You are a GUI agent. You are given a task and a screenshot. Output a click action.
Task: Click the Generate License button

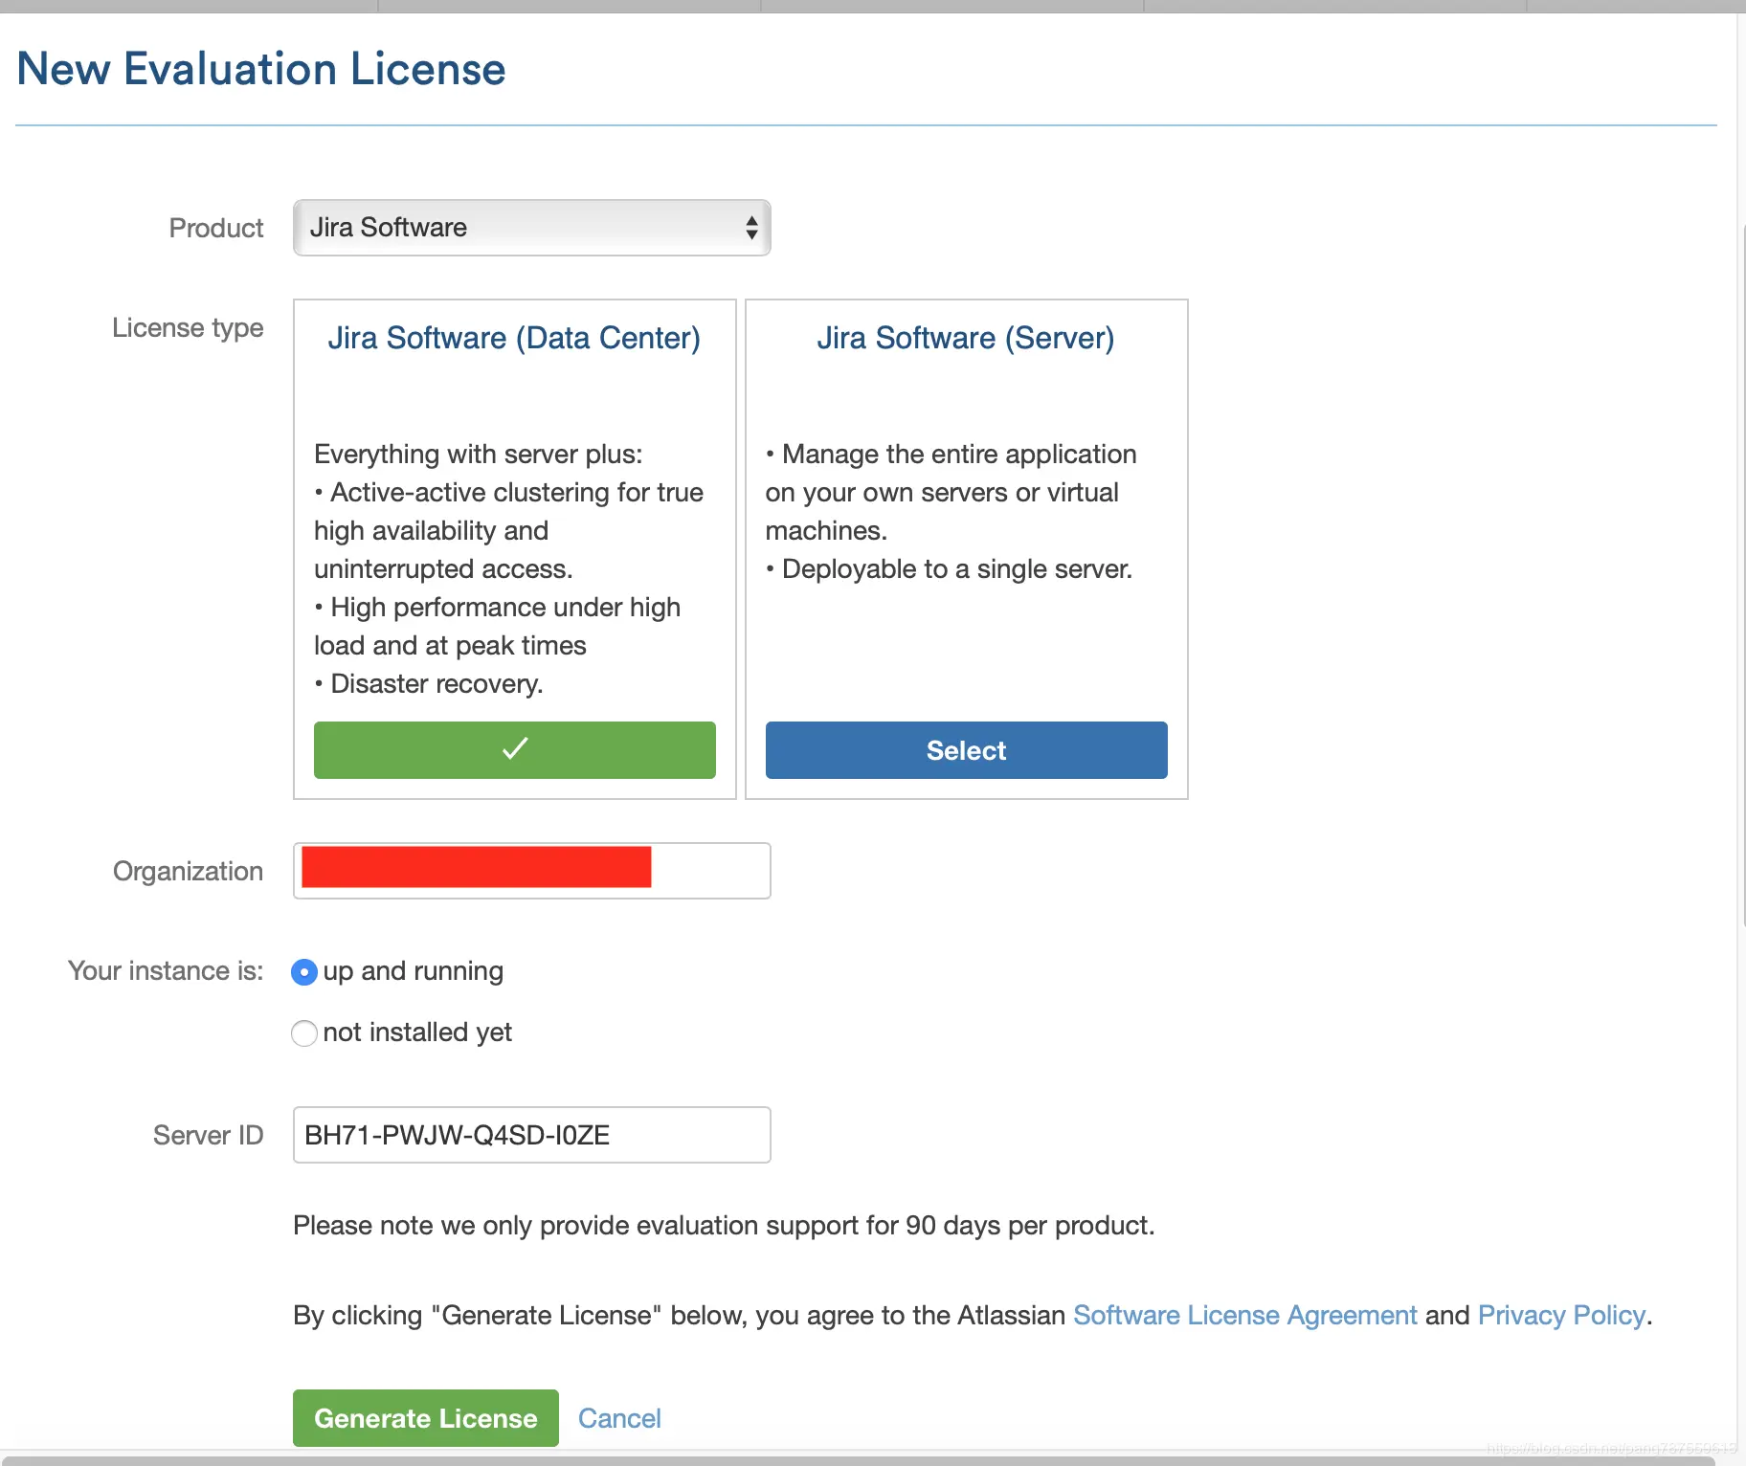tap(425, 1417)
